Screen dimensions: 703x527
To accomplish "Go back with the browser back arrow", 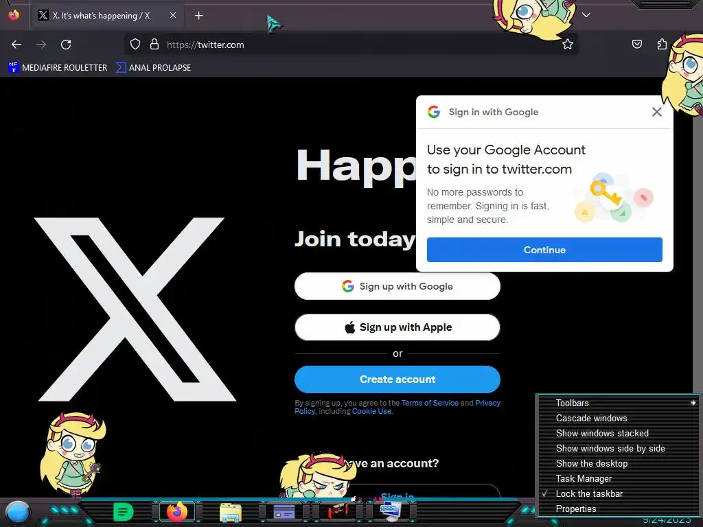I will pos(16,45).
